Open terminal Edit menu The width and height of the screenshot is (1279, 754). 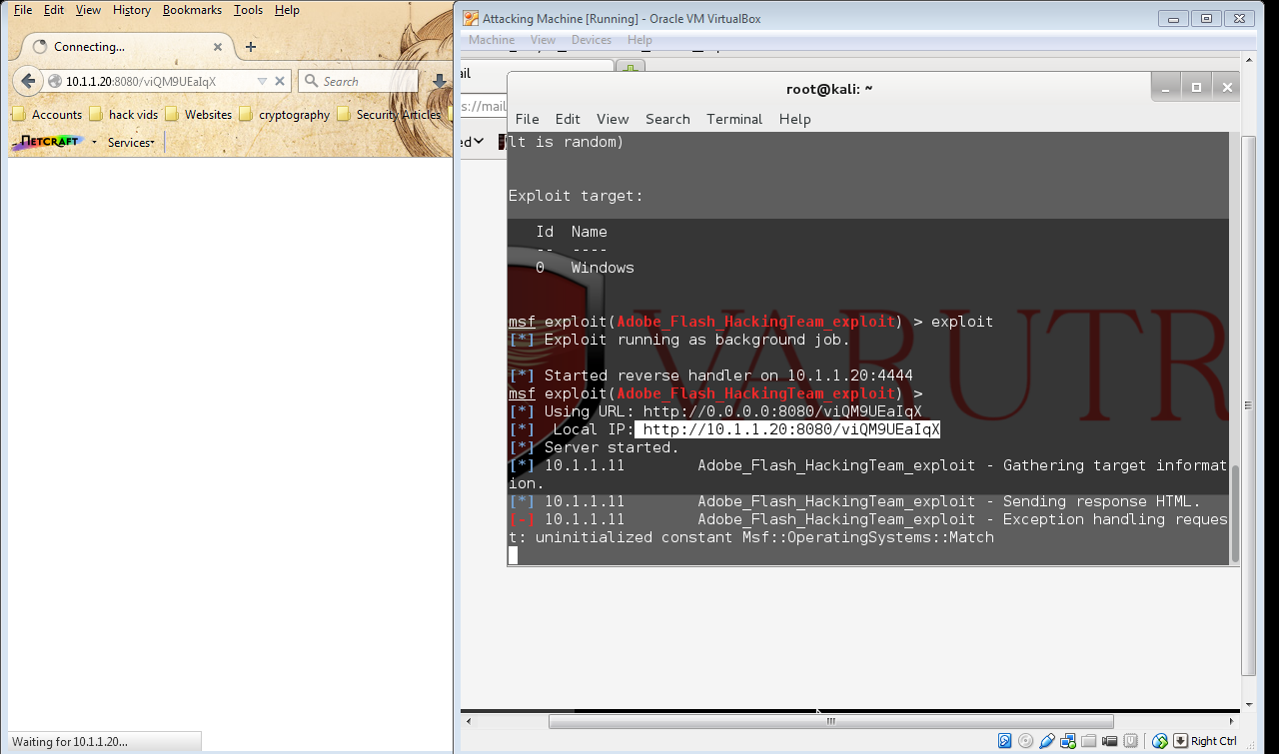coord(568,119)
